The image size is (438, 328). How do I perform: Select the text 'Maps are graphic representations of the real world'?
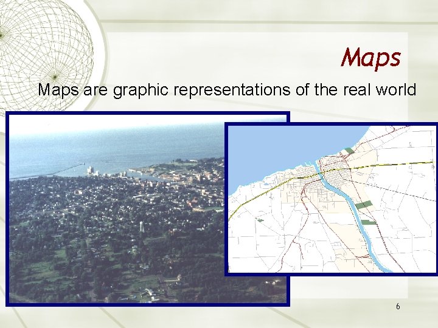(227, 90)
